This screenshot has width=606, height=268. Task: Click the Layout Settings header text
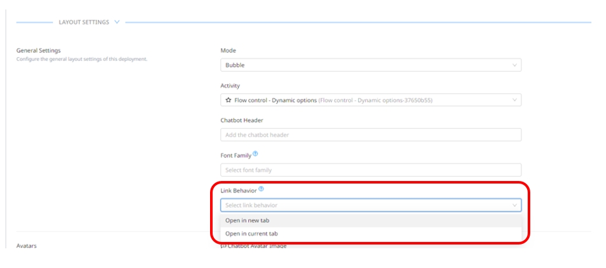pyautogui.click(x=84, y=22)
